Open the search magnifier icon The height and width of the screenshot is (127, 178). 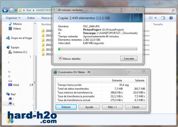click(173, 10)
